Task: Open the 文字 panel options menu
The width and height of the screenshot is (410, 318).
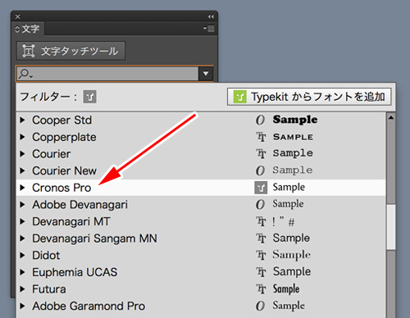Action: [209, 29]
